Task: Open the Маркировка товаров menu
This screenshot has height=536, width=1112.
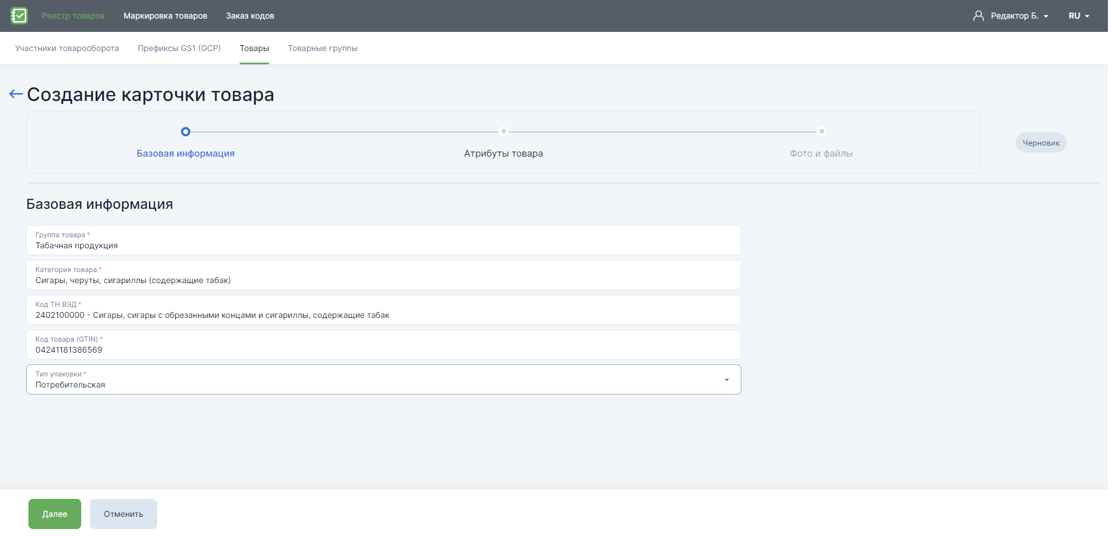Action: pos(165,16)
